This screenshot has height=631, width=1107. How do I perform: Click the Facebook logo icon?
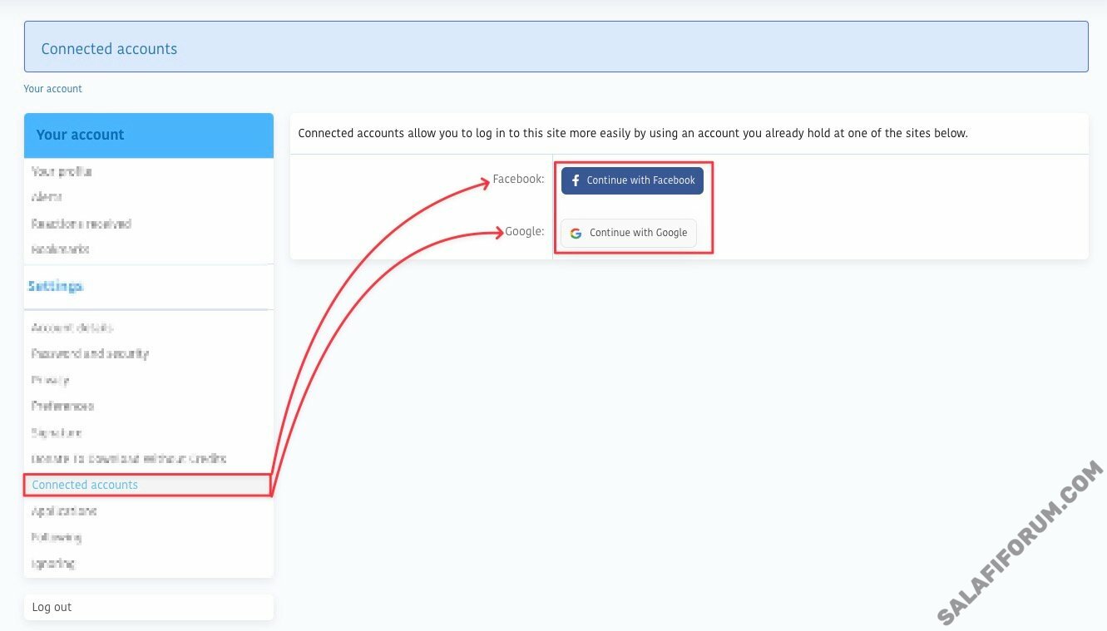point(576,180)
